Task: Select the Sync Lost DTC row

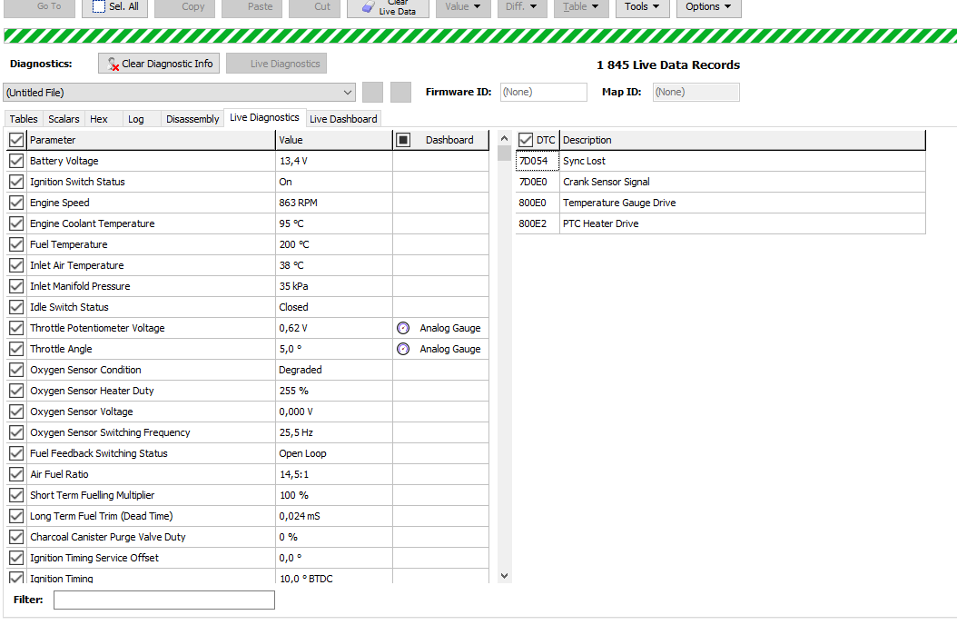Action: coord(584,161)
